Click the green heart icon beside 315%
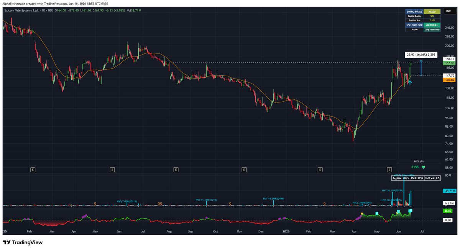This screenshot has width=460, height=250. point(423,167)
